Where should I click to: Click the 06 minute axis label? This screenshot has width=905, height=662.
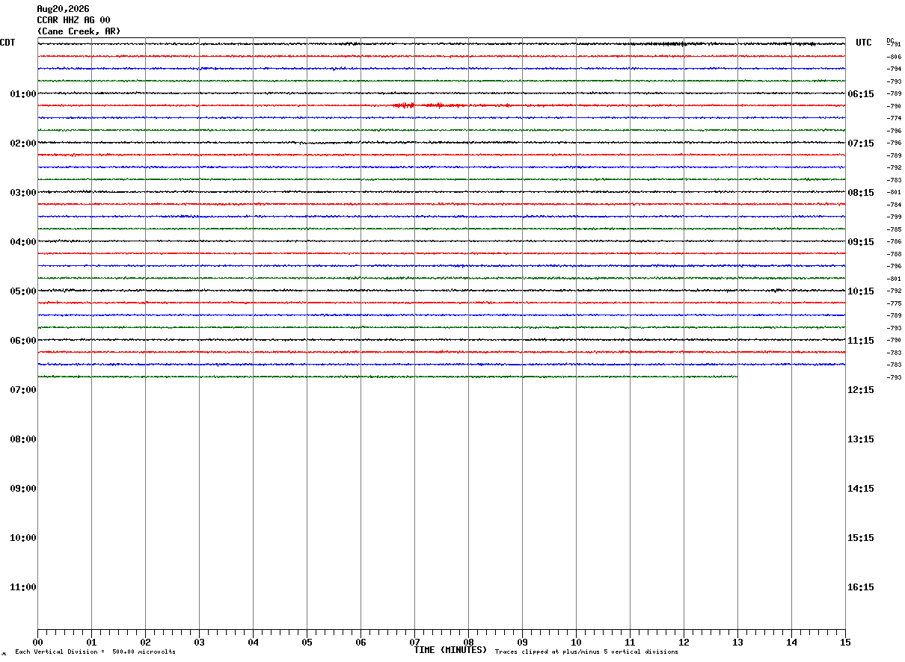(x=361, y=643)
